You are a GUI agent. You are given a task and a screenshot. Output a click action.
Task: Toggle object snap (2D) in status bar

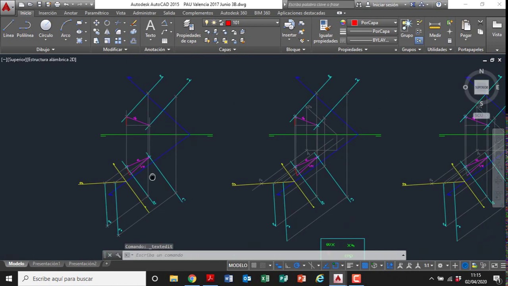(x=336, y=265)
